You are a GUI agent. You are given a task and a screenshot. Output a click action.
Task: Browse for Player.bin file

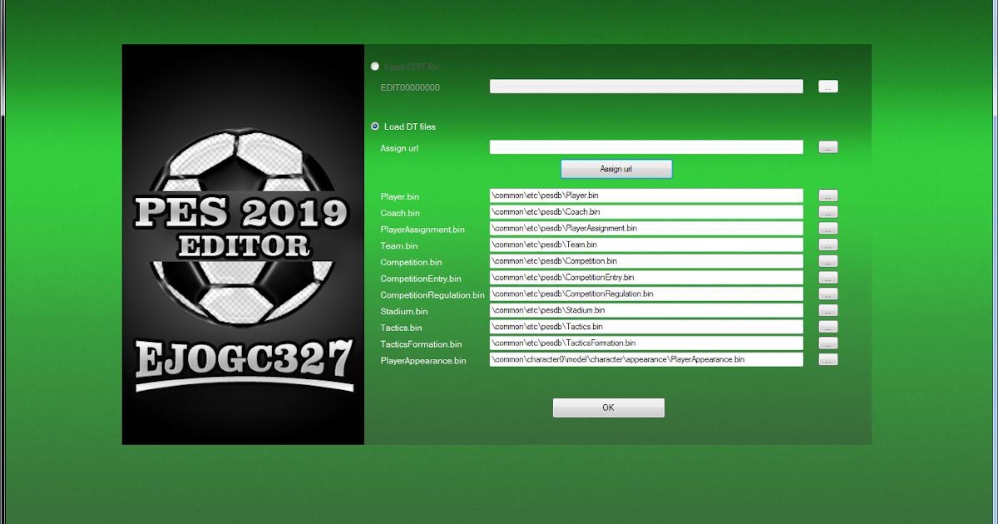pyautogui.click(x=828, y=195)
